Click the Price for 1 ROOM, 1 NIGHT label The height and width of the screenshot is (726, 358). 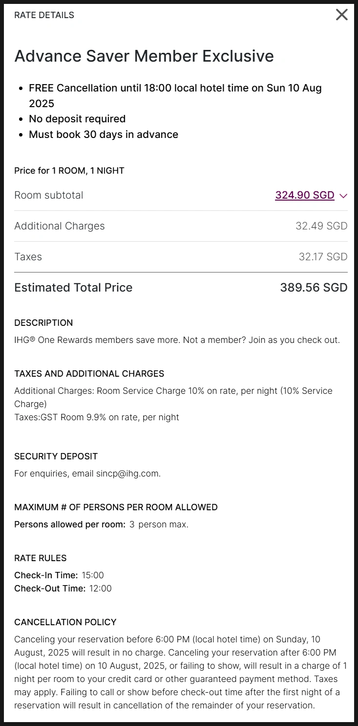pyautogui.click(x=69, y=171)
